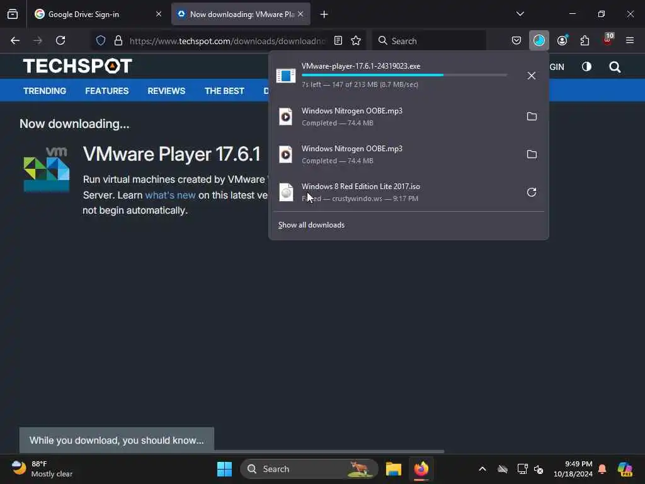Open File Explorer from taskbar
The height and width of the screenshot is (484, 645).
(x=393, y=469)
